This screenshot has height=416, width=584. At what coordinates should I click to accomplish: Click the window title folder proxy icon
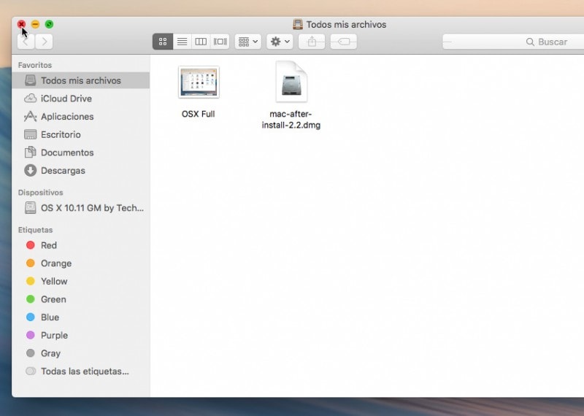click(x=298, y=24)
